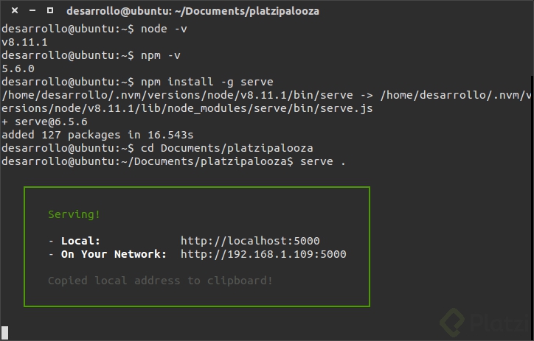The image size is (534, 341).
Task: Click the green "Serving!" message
Action: click(x=74, y=214)
